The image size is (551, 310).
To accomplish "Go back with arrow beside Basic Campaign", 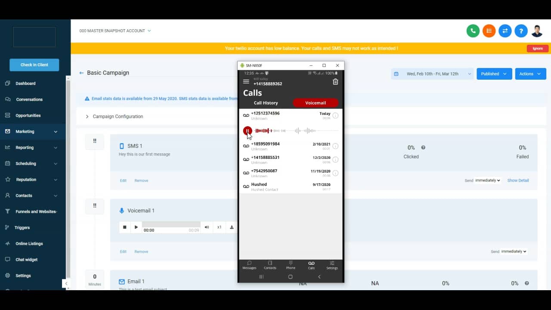I will coord(81,73).
